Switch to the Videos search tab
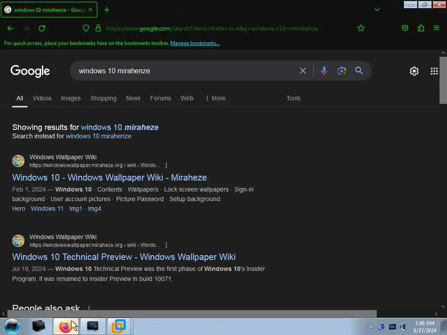This screenshot has height=335, width=447. (42, 98)
